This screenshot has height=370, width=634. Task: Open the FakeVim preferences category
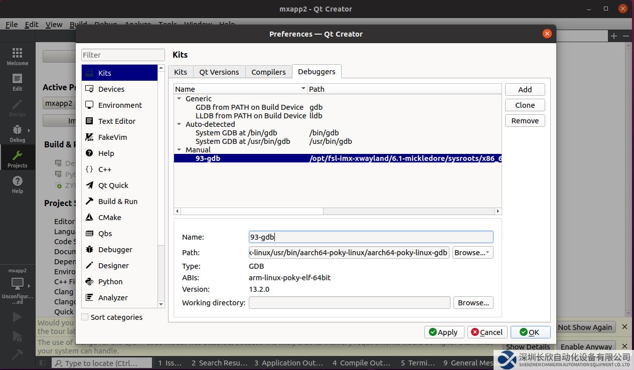pos(119,137)
